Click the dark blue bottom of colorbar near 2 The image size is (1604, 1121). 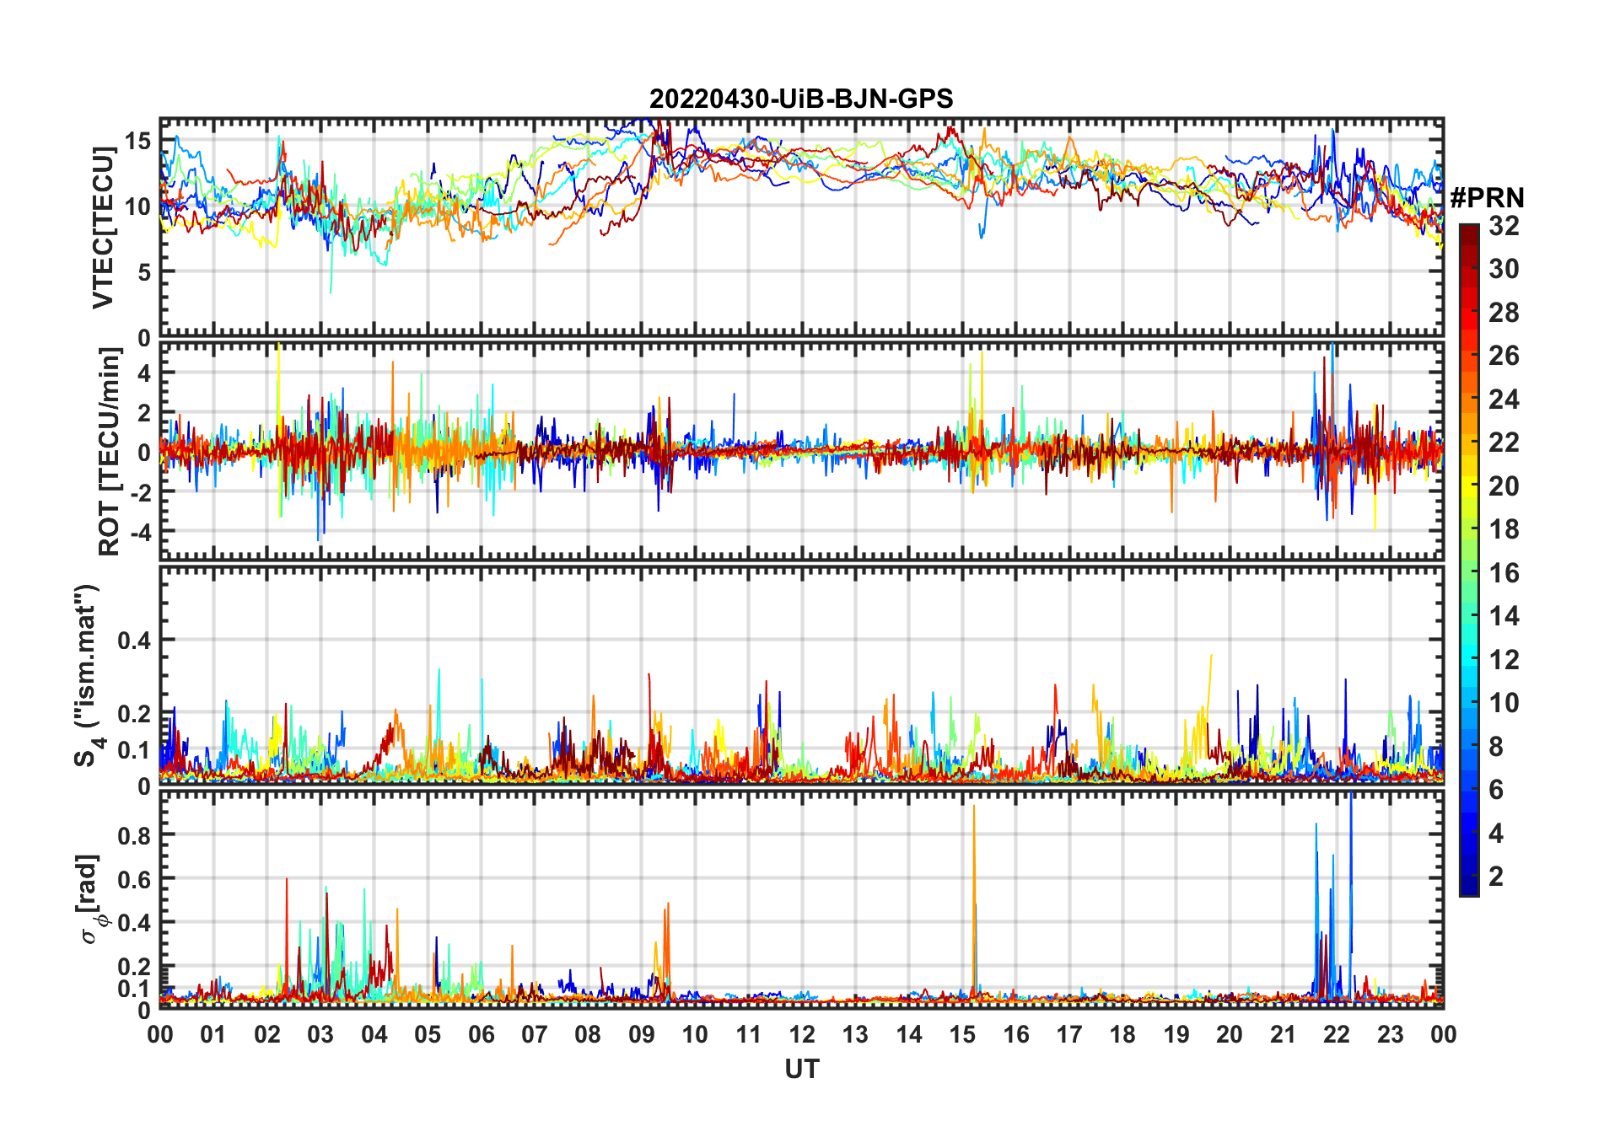pyautogui.click(x=1469, y=887)
